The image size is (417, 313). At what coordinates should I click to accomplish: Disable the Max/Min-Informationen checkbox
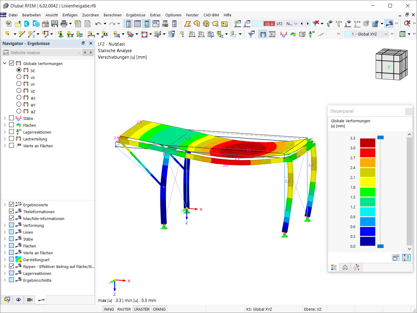pyautogui.click(x=12, y=218)
